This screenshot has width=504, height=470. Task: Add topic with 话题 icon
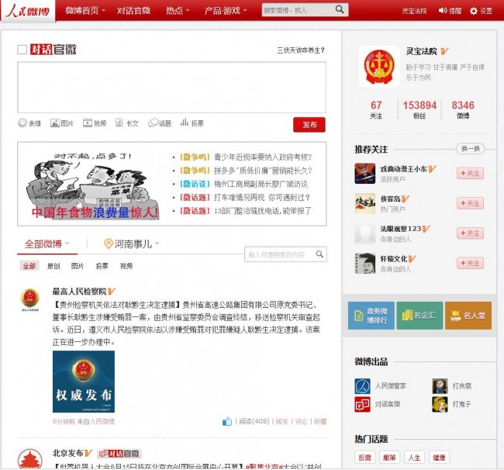[153, 123]
